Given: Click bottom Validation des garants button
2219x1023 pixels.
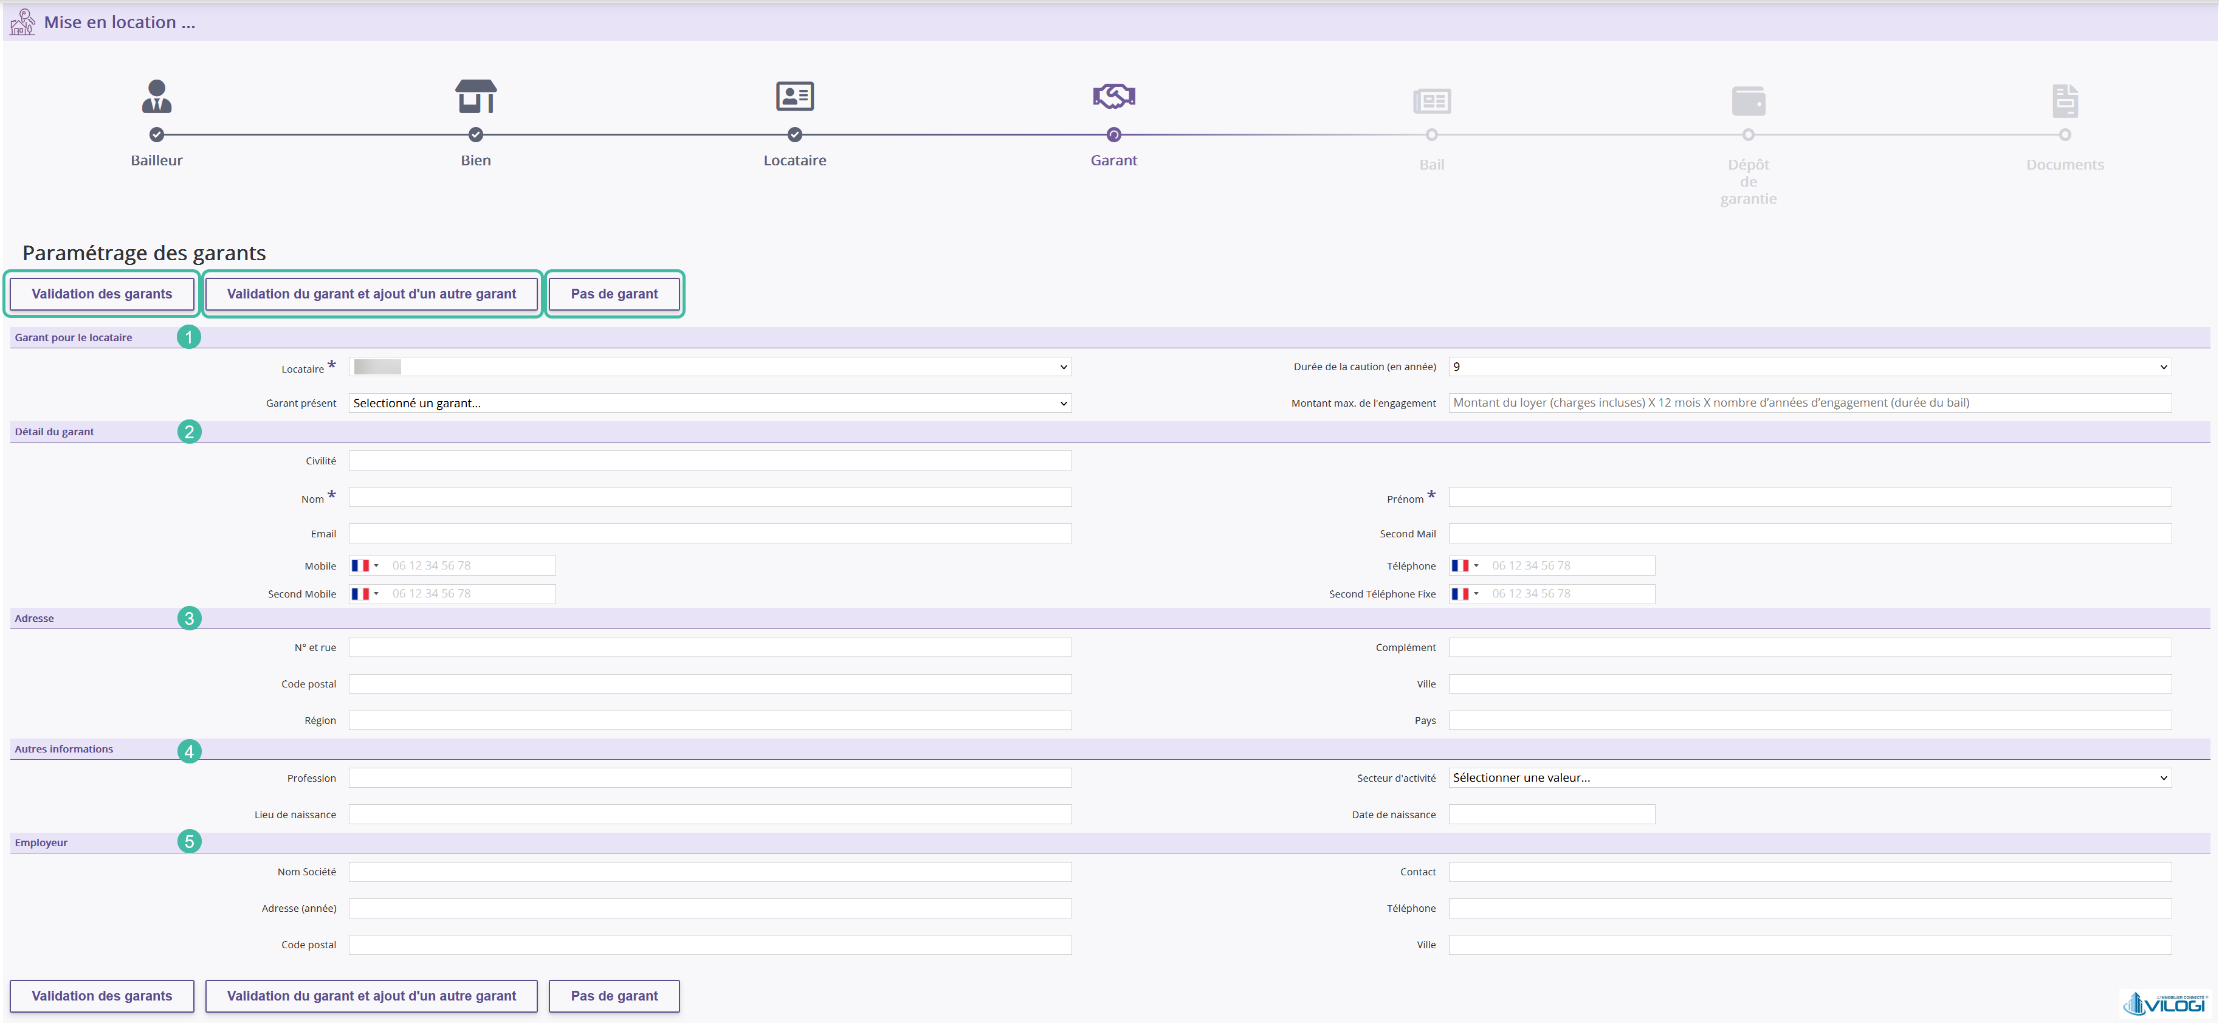Looking at the screenshot, I should click(x=101, y=996).
